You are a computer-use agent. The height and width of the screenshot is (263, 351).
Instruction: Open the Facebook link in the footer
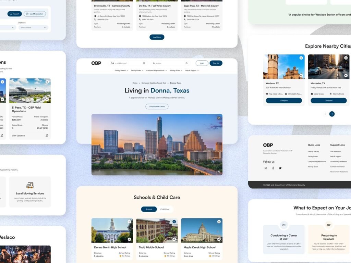click(273, 168)
